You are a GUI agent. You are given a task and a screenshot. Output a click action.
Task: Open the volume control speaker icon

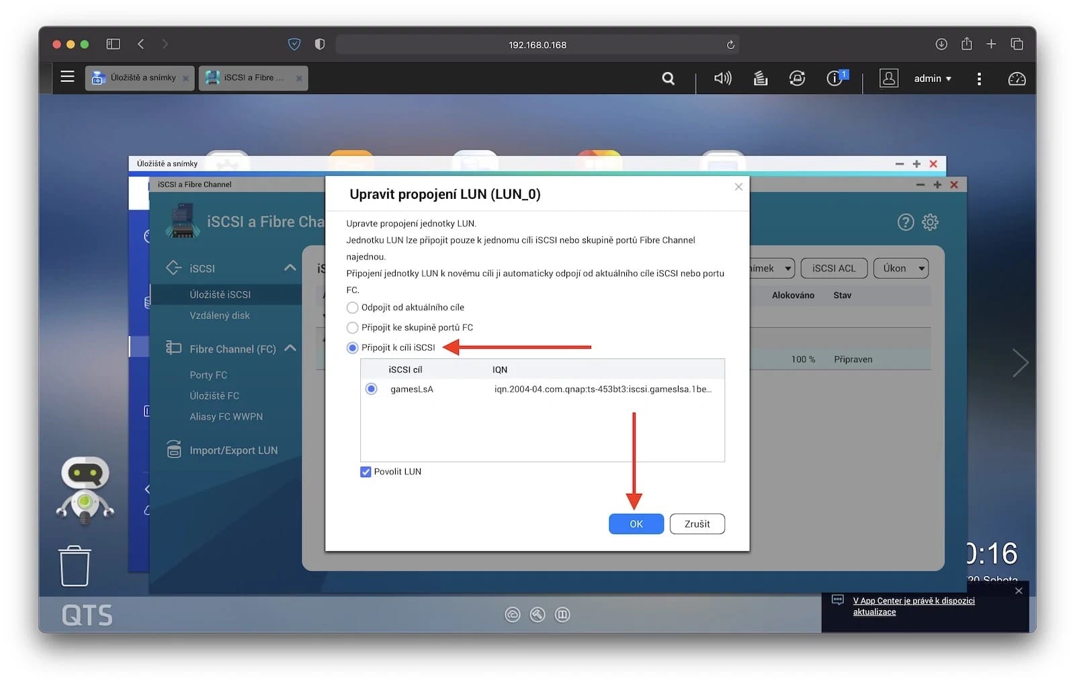[x=722, y=79]
